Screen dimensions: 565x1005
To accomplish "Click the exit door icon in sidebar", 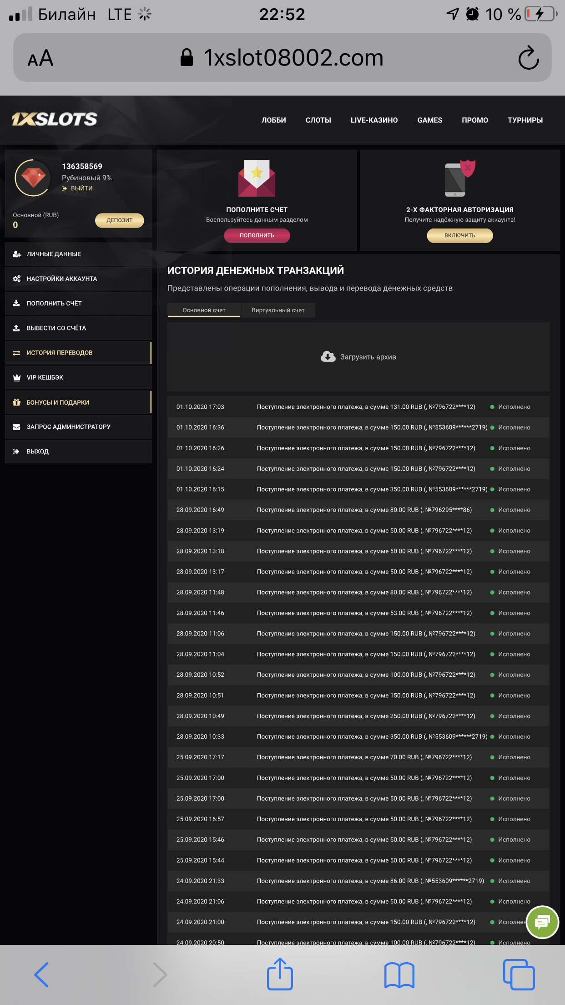I will tap(16, 452).
